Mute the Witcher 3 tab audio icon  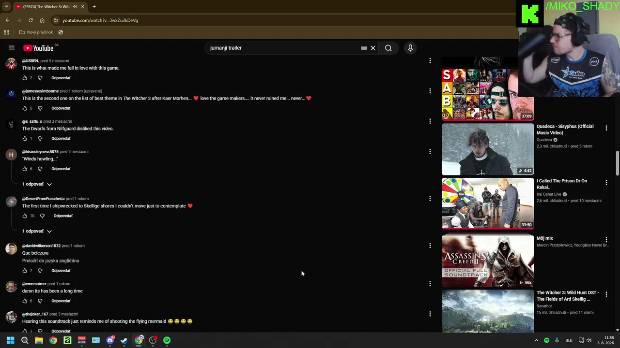[75, 7]
